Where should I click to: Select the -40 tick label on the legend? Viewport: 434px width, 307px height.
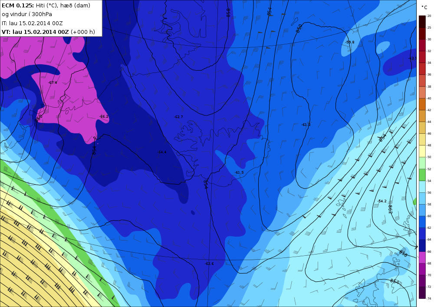(x=429, y=98)
